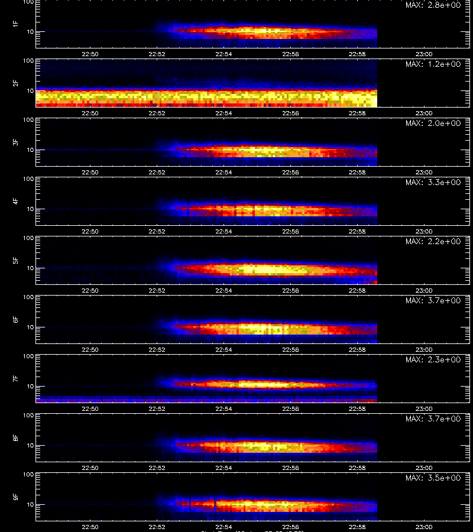The image size is (473, 532).
Task: Click "MAX: 3.7e+00" in the panel above 9F
Action: [433, 419]
